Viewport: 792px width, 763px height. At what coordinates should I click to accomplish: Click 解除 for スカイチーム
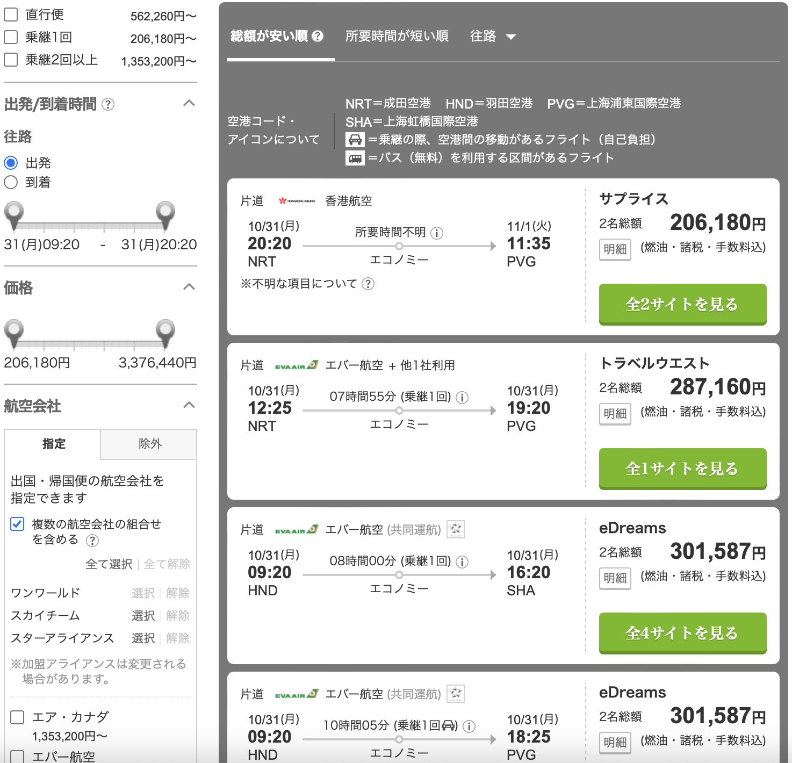(178, 616)
